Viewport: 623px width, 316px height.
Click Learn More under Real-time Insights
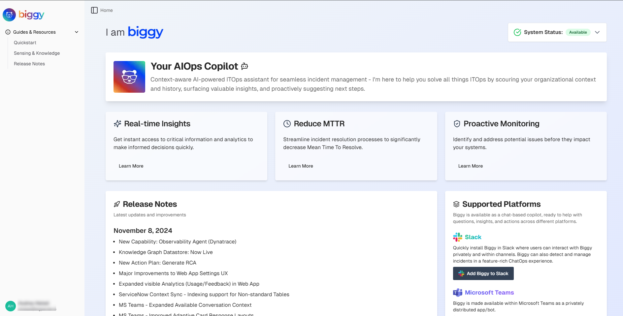click(x=131, y=166)
